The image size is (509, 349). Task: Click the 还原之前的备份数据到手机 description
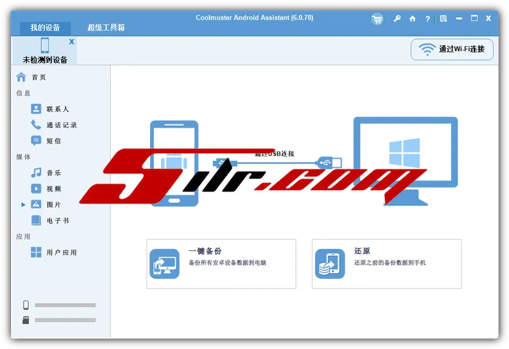coord(389,263)
